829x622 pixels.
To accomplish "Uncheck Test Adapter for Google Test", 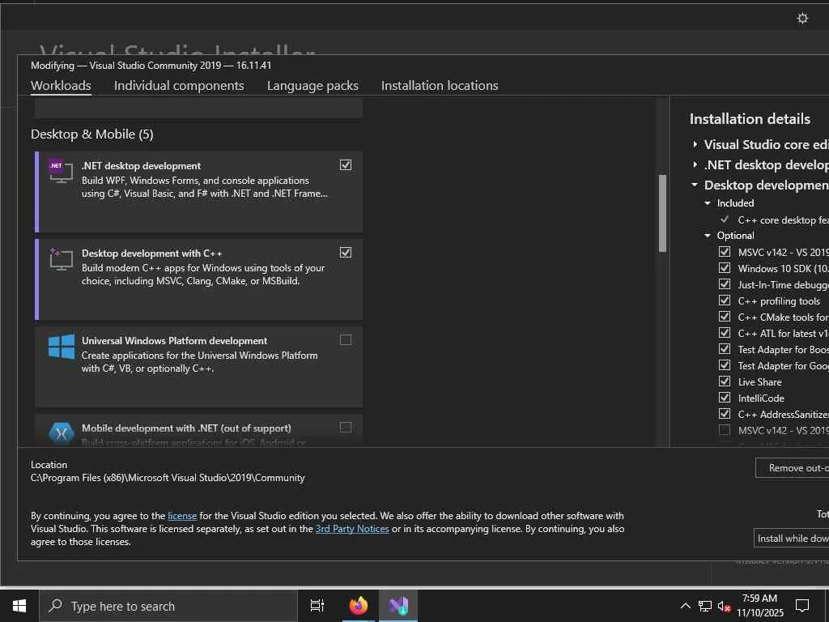I will (x=725, y=365).
